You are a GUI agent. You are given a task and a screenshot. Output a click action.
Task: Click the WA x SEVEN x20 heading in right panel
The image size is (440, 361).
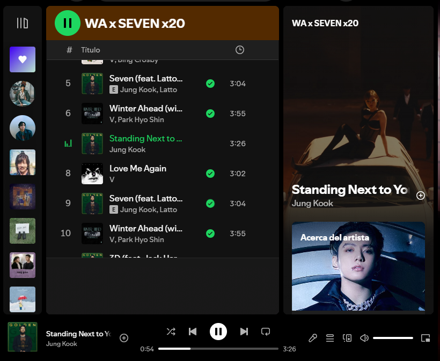point(325,23)
